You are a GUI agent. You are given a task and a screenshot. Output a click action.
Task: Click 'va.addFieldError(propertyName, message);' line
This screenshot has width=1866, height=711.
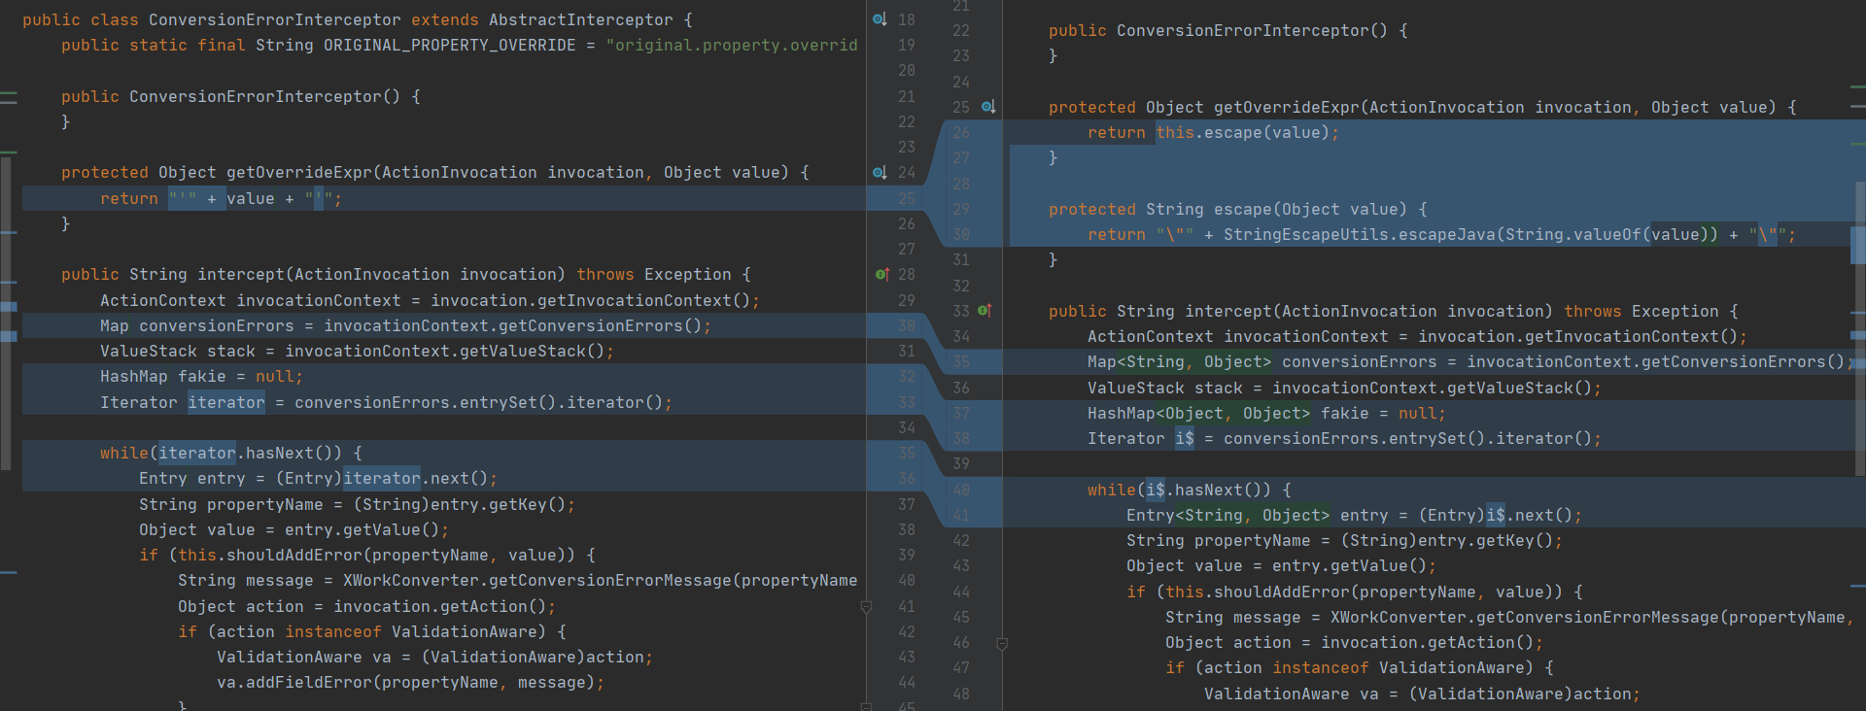pyautogui.click(x=410, y=683)
